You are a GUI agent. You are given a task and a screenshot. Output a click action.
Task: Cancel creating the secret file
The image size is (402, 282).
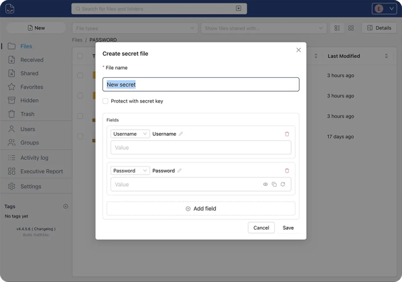point(261,228)
